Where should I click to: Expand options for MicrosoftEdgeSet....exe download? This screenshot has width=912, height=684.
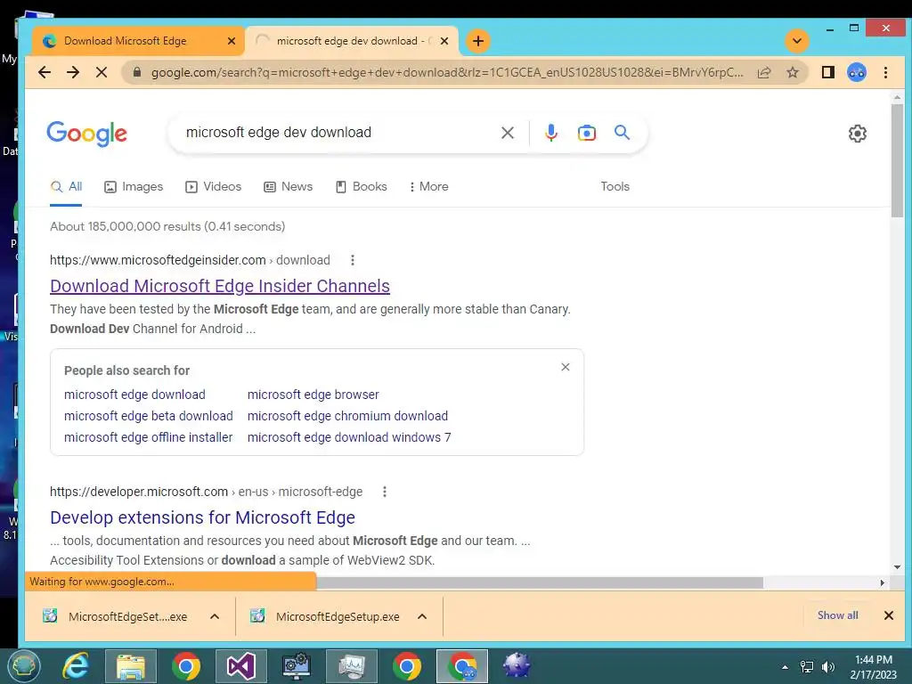point(215,616)
